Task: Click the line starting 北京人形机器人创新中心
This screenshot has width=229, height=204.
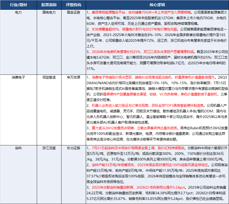Action: click(x=157, y=117)
